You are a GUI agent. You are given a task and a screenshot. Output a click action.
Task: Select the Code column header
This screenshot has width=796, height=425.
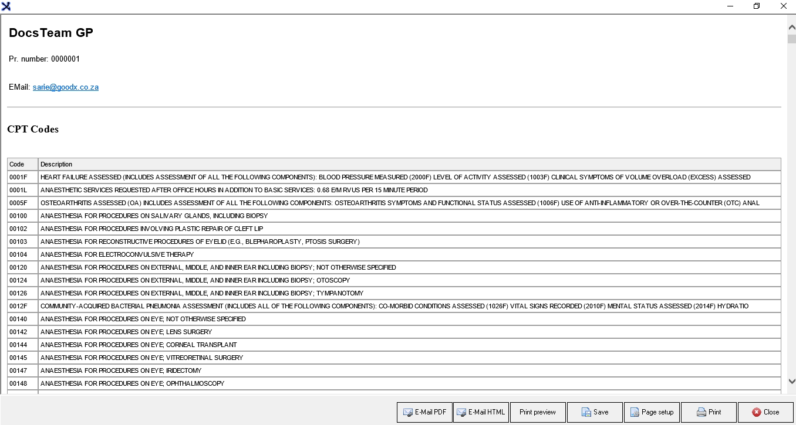point(23,164)
